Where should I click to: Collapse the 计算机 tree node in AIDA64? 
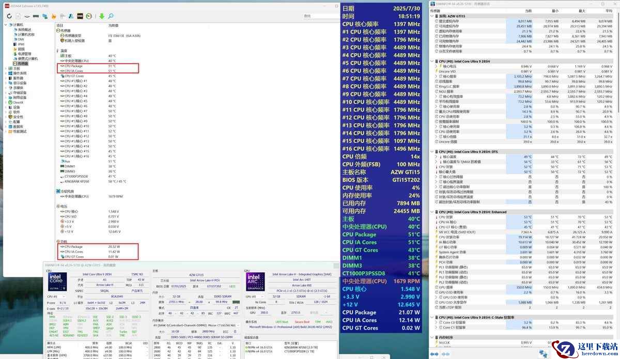click(6, 25)
